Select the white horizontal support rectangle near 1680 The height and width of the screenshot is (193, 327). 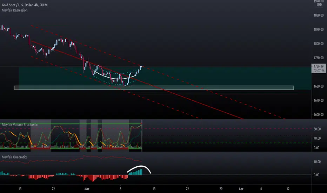[154, 88]
